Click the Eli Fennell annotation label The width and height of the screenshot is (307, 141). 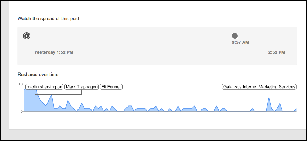111,87
